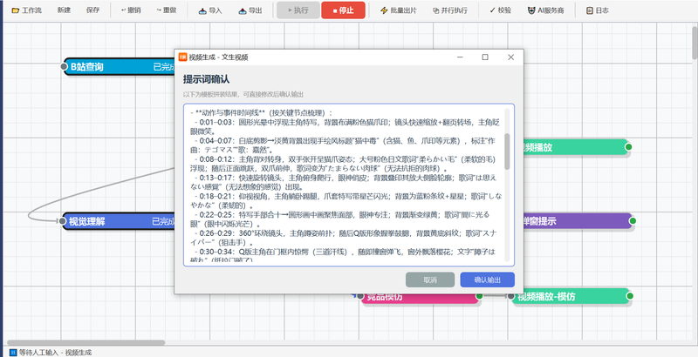Click the 0:26–0:29 timeline line in prompt
Screen dimensions: 698x357
[x=341, y=236]
